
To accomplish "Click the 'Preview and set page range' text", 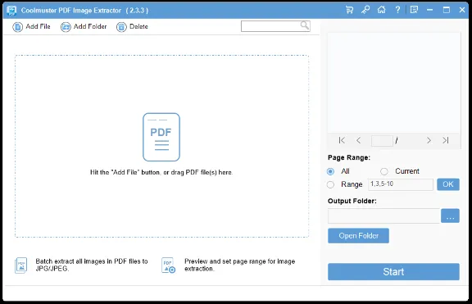I will tap(240, 265).
